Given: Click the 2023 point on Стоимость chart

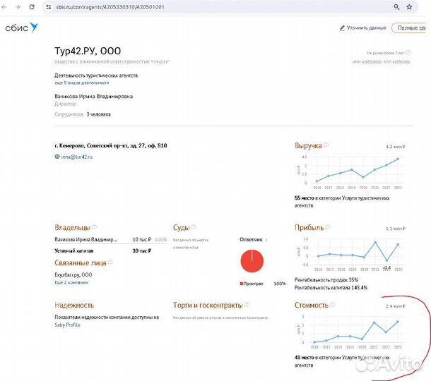Looking at the screenshot, I should tap(398, 322).
